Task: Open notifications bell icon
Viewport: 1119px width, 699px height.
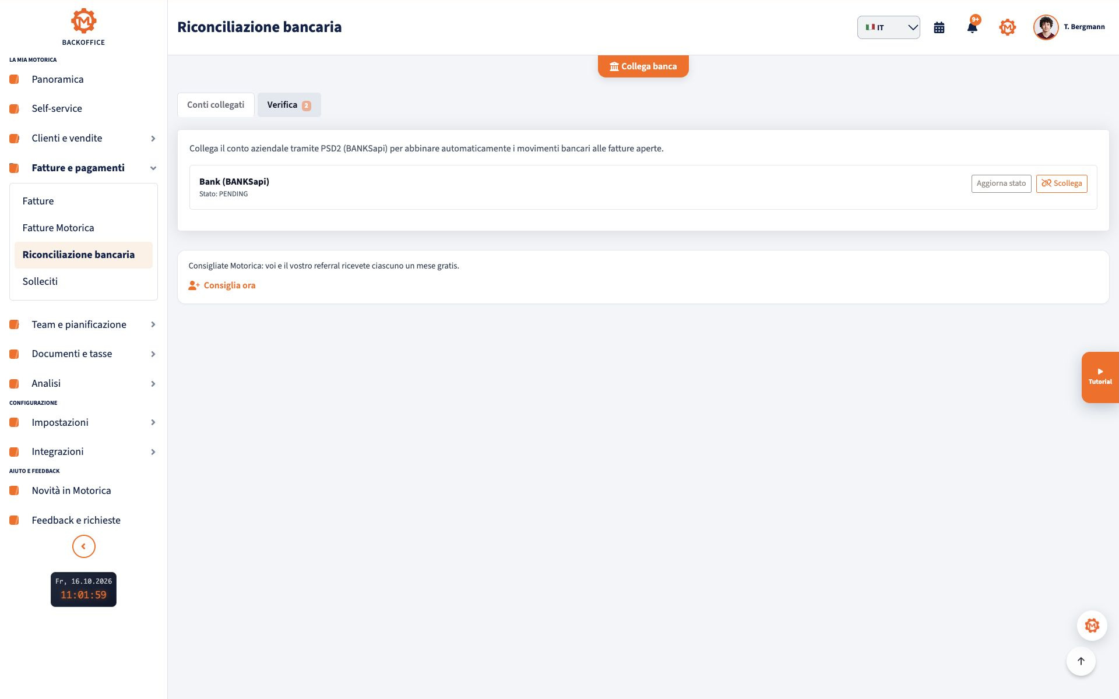Action: click(972, 27)
